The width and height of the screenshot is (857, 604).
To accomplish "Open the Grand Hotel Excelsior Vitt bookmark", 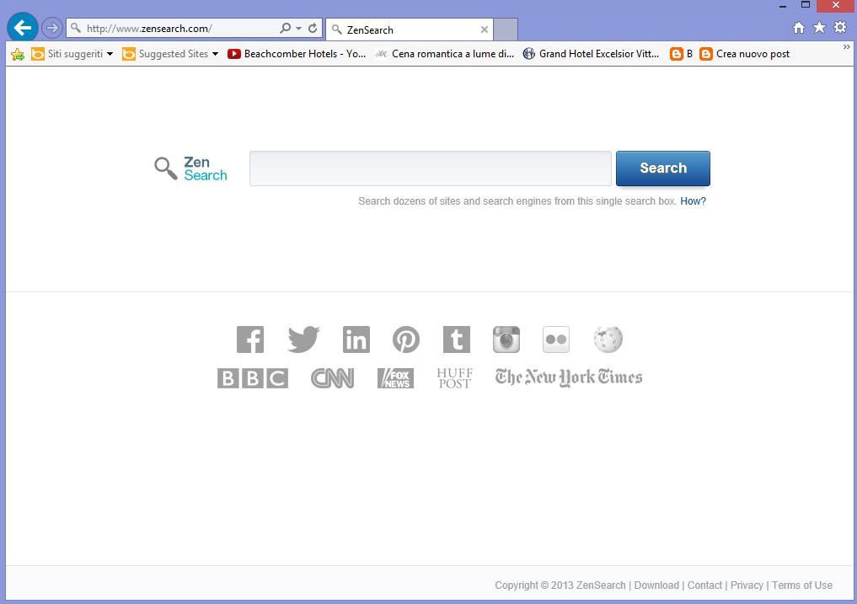I will [x=592, y=54].
